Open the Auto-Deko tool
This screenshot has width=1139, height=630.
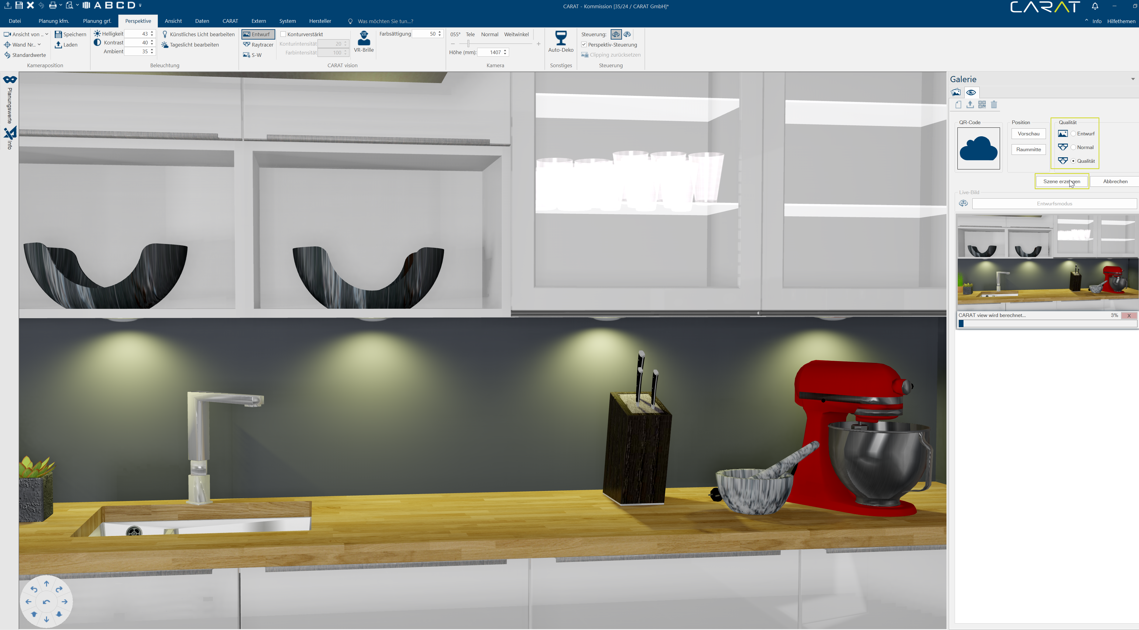560,39
